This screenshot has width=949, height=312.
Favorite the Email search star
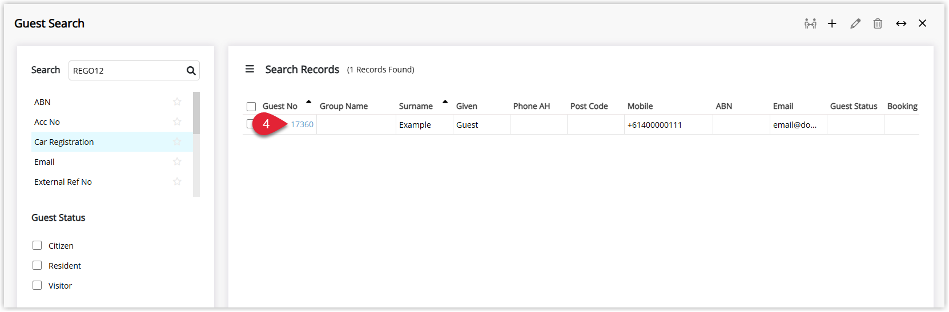coord(177,161)
